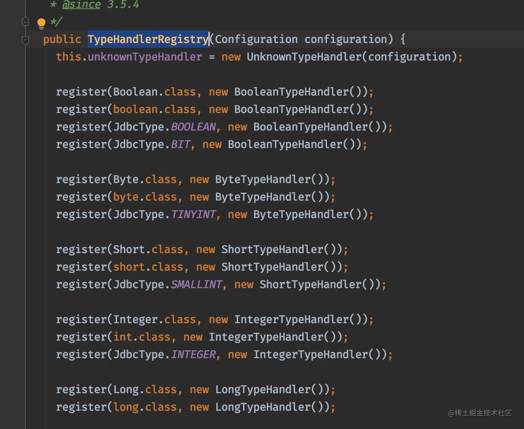The height and width of the screenshot is (429, 524).
Task: Click Integer.class in register call
Action: (x=154, y=320)
